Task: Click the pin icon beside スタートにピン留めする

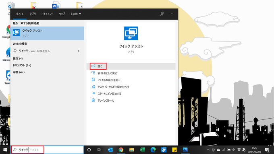Action: (x=93, y=93)
